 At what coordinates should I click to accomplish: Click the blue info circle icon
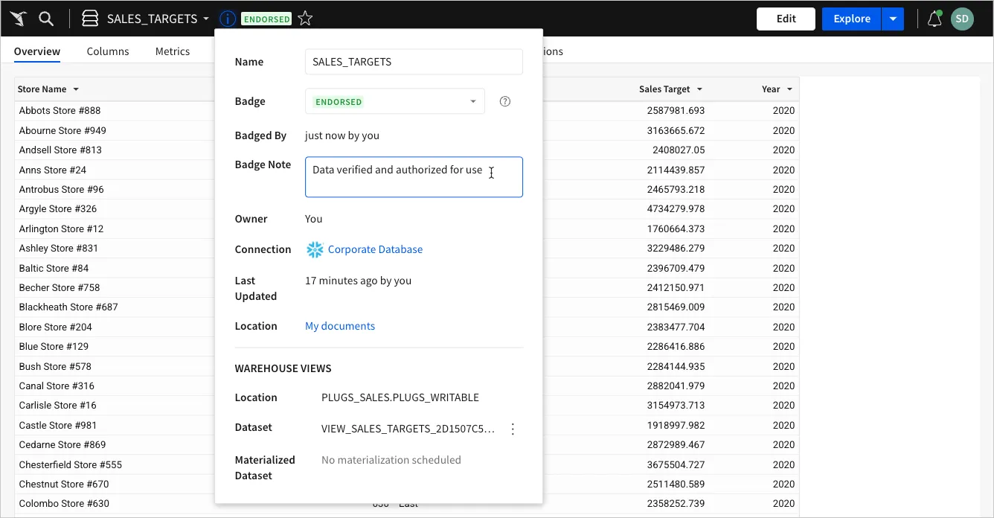click(228, 19)
